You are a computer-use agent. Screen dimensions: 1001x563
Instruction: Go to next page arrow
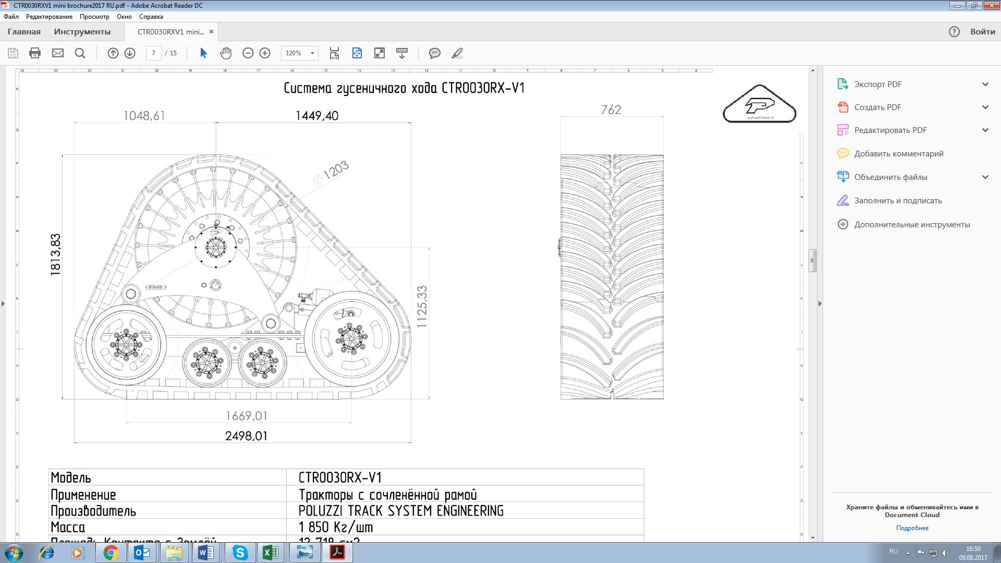click(x=130, y=53)
